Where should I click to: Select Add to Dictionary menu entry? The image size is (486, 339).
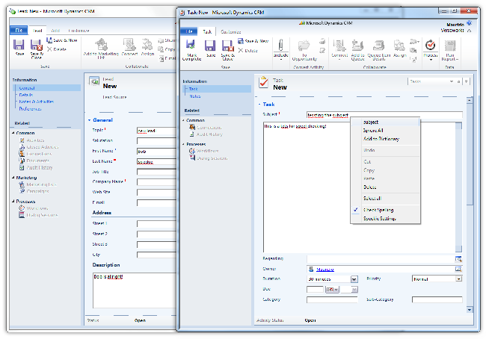pos(381,139)
